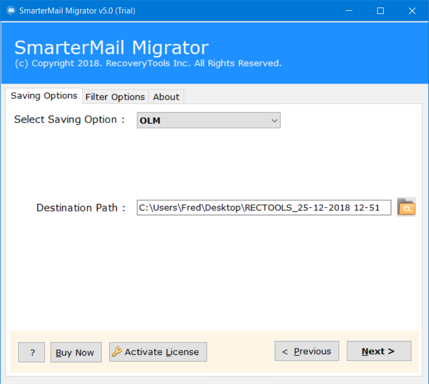The image size is (429, 384).
Task: Click the question mark help button
Action: click(x=31, y=352)
